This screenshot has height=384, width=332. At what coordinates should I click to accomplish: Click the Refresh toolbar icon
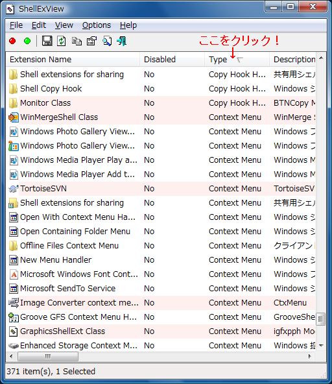click(x=61, y=41)
